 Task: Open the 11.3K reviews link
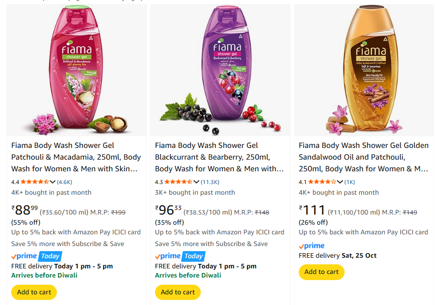(210, 181)
